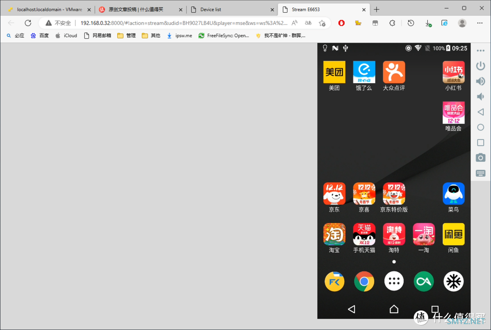Open the 我不是矿神 bookmark
491x330 pixels.
pyautogui.click(x=280, y=36)
